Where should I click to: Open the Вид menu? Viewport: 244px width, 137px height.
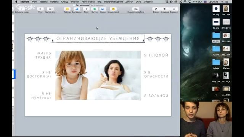click(99, 2)
